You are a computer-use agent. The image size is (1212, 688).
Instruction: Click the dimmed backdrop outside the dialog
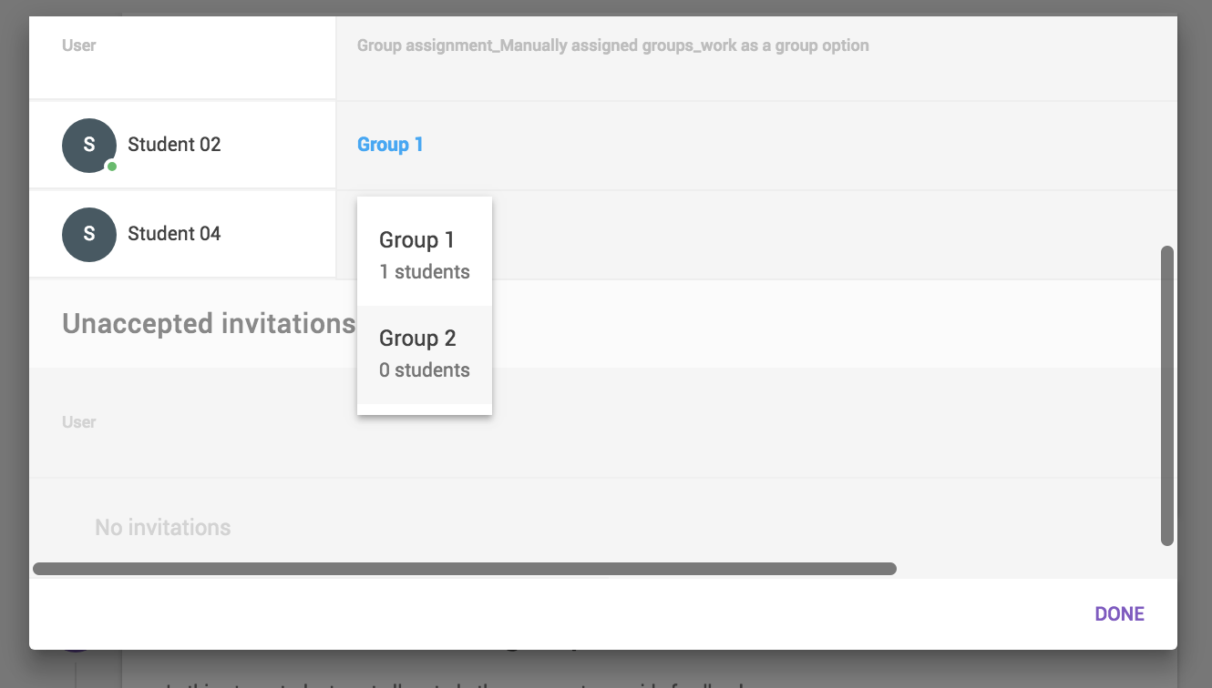click(x=1194, y=364)
